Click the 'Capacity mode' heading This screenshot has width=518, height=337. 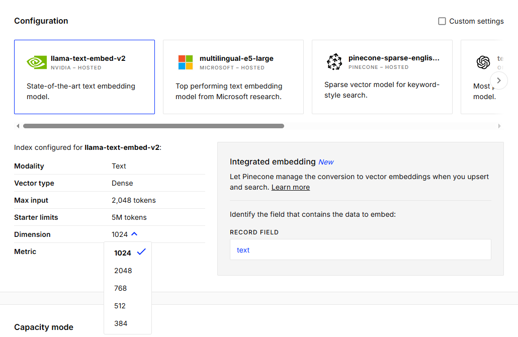(44, 327)
